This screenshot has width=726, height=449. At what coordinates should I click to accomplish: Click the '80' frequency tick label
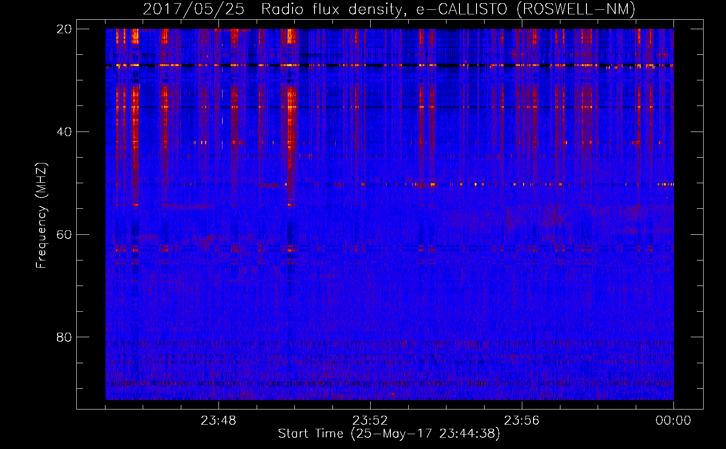[64, 337]
